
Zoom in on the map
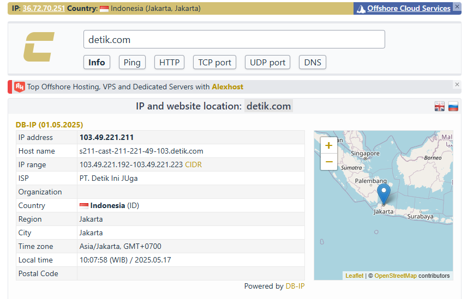click(328, 145)
